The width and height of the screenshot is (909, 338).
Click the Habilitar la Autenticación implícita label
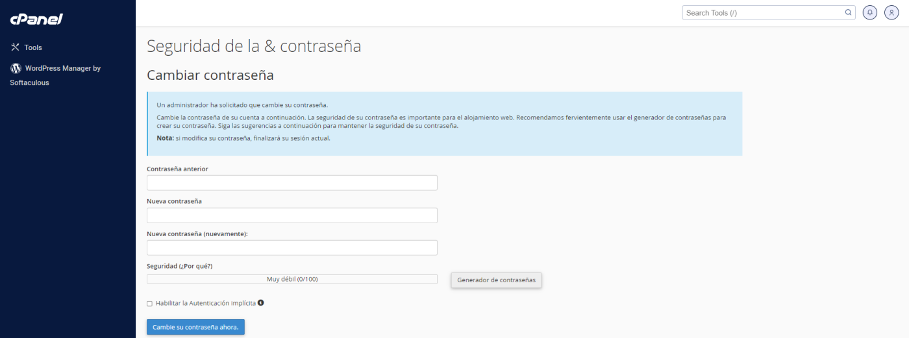tap(205, 303)
